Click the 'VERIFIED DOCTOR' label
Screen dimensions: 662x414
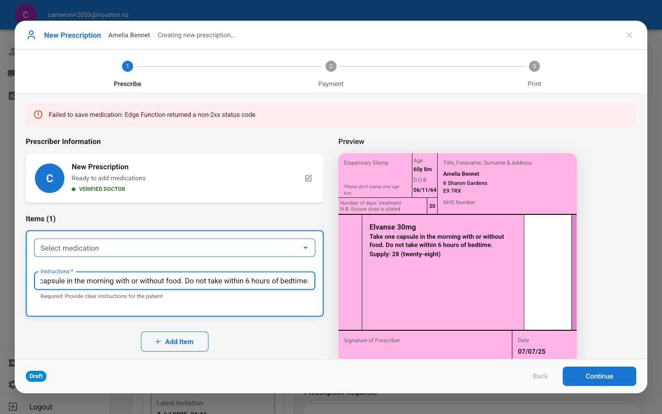(x=102, y=189)
